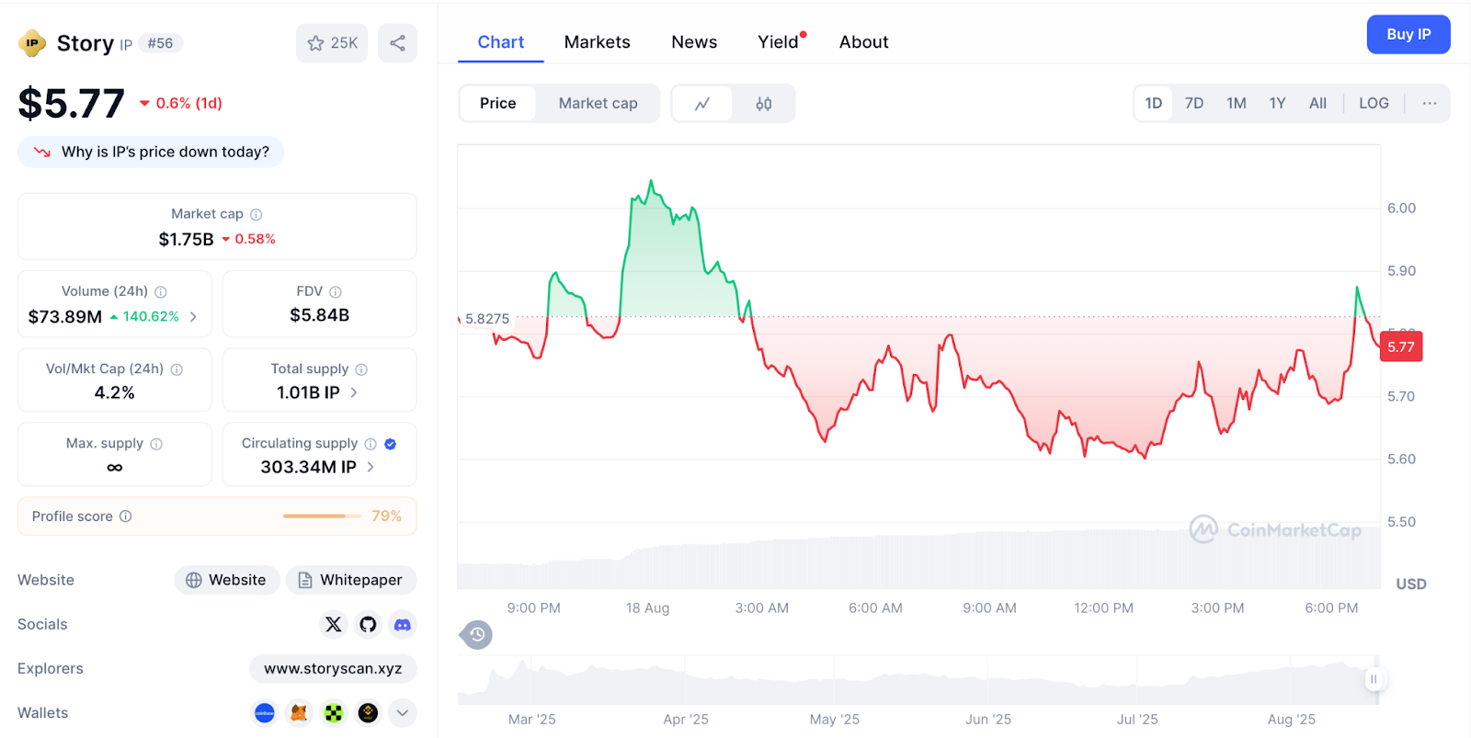Viewport: 1471px width, 738px height.
Task: Select the OKX wallet icon
Action: click(x=334, y=713)
